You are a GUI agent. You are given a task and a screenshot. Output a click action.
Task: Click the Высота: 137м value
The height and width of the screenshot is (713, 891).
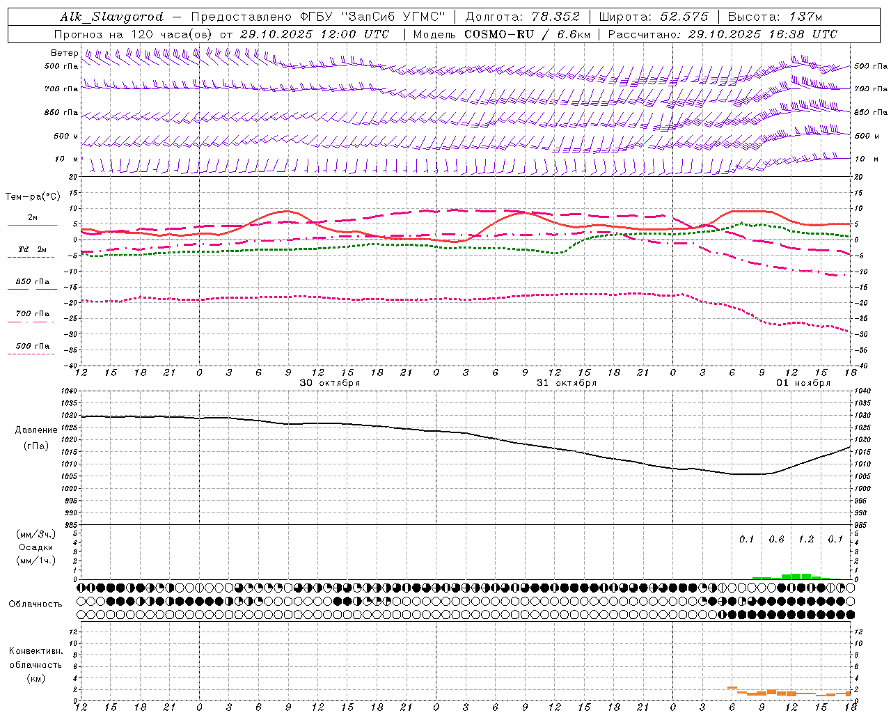pos(775,17)
